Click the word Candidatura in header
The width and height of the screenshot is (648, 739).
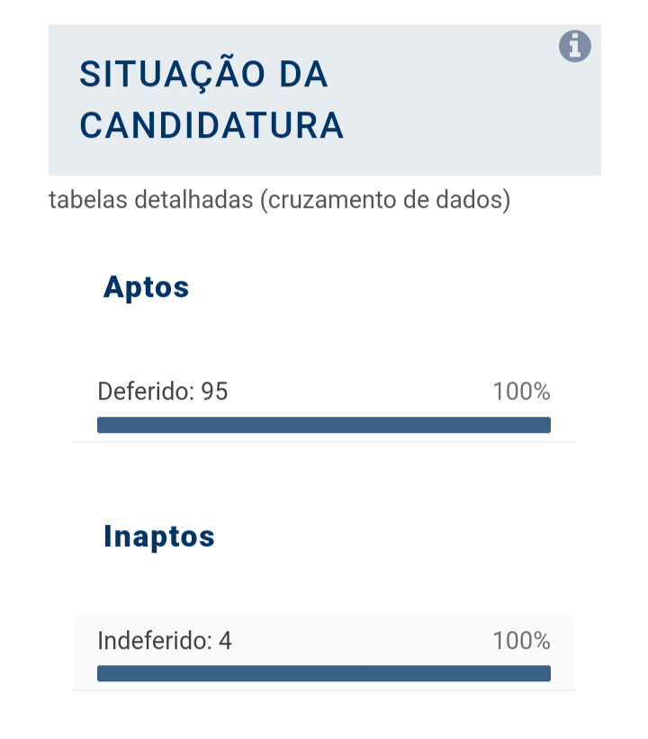coord(211,125)
